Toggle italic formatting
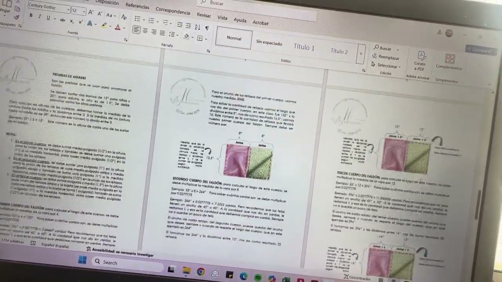Screen dimensions: 502x282 [x=40, y=16]
